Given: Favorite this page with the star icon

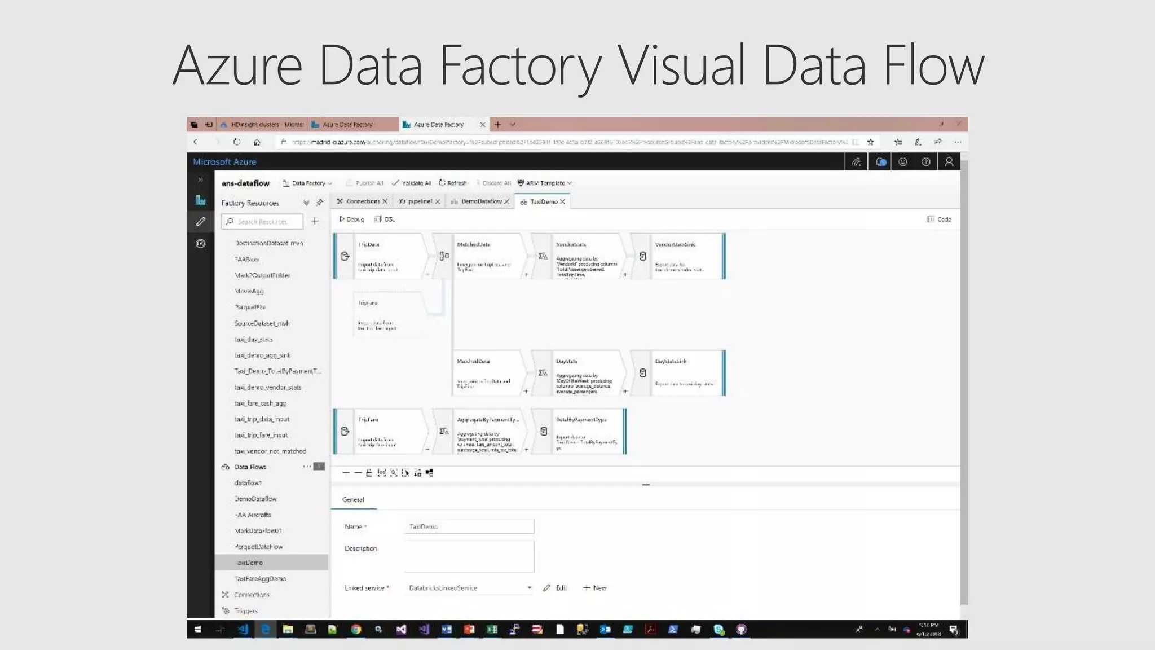Looking at the screenshot, I should [x=871, y=142].
